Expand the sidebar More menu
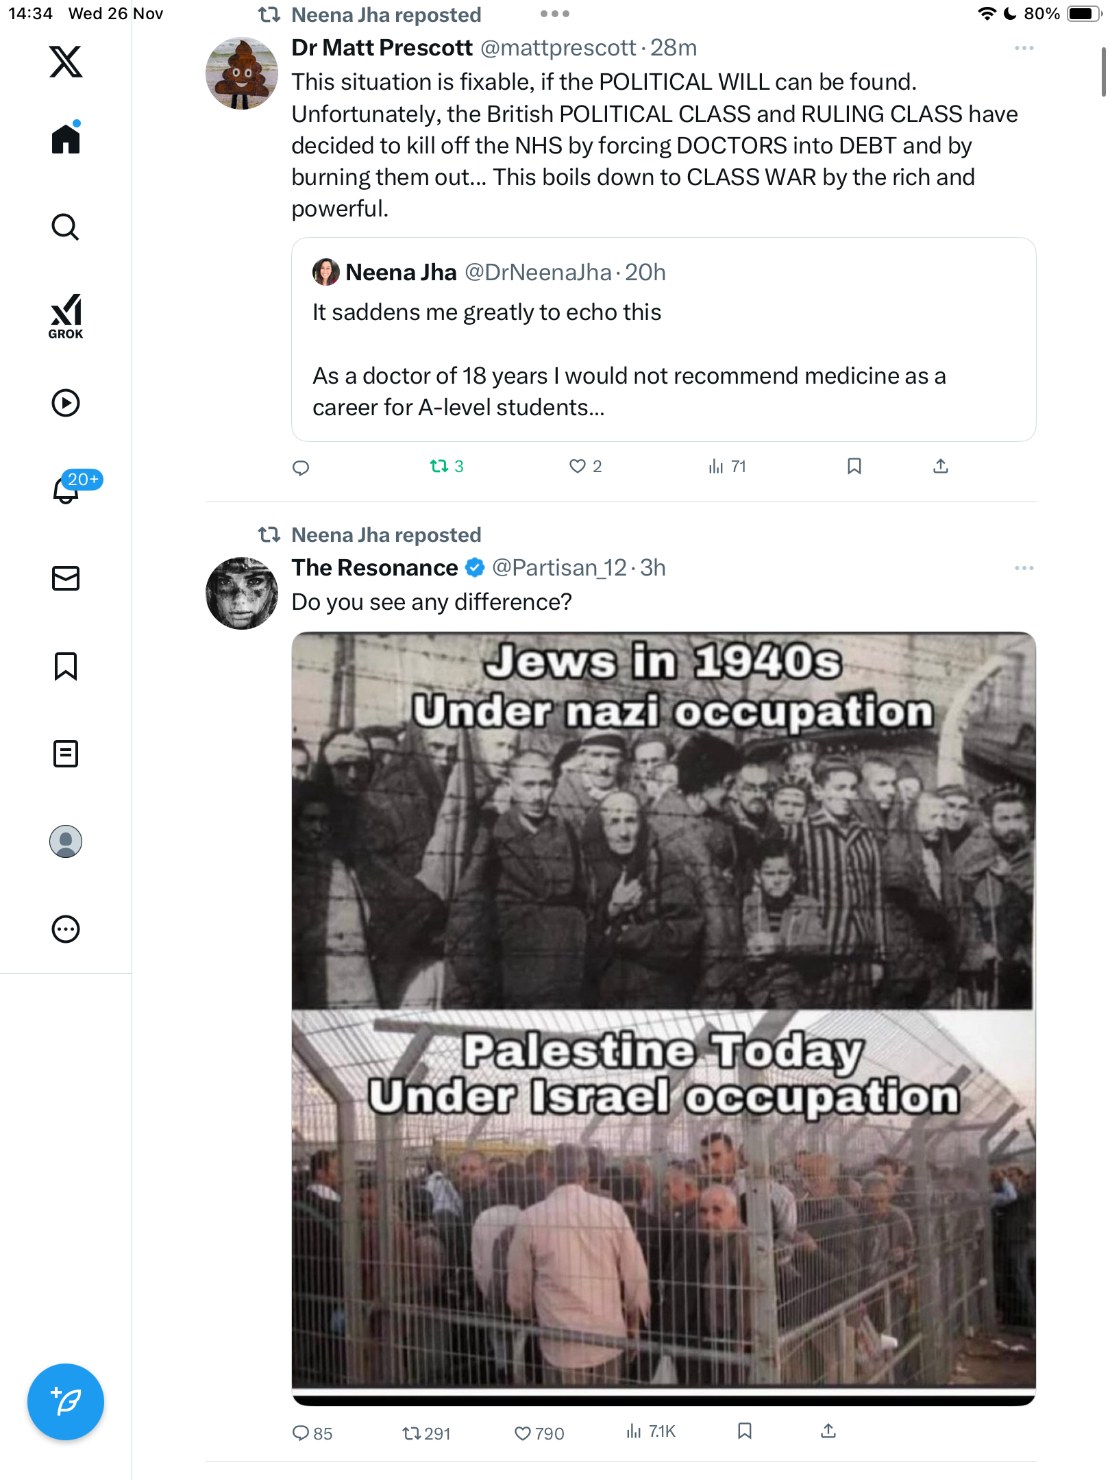This screenshot has width=1110, height=1480. pos(66,929)
